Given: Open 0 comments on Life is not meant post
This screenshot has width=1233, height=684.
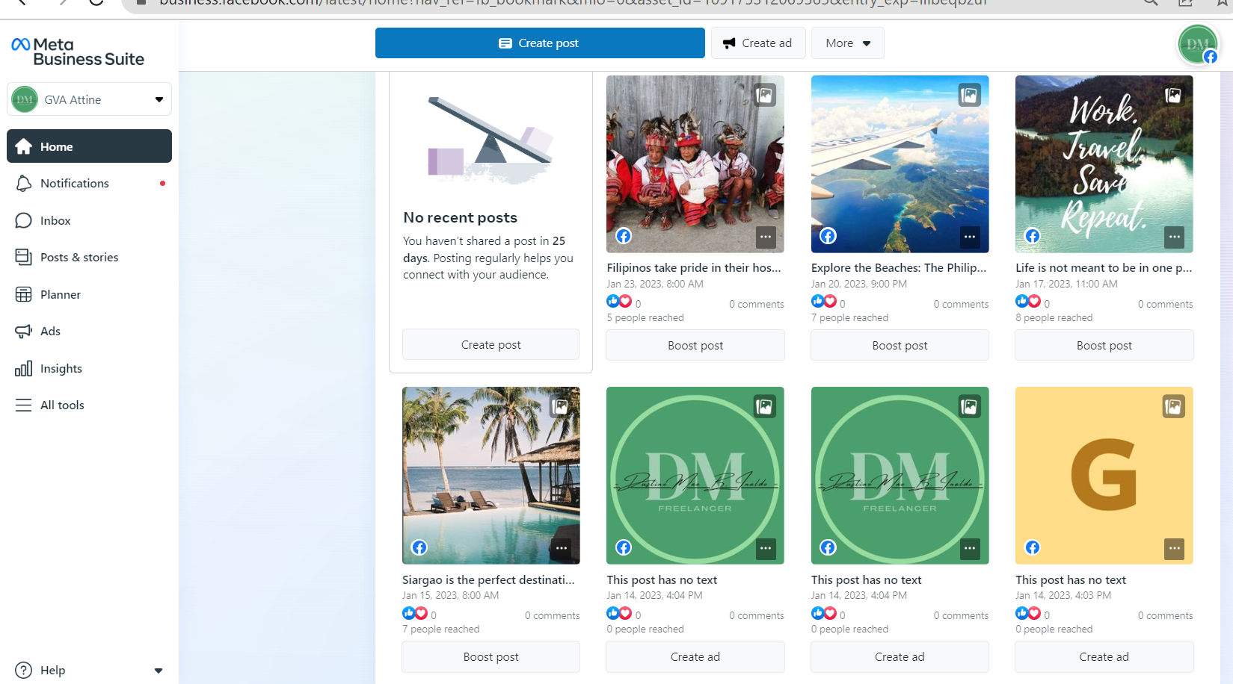Looking at the screenshot, I should click(1166, 305).
